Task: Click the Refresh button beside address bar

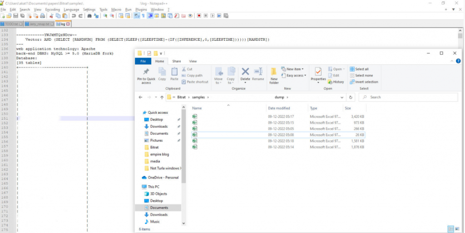Action: 351,97
